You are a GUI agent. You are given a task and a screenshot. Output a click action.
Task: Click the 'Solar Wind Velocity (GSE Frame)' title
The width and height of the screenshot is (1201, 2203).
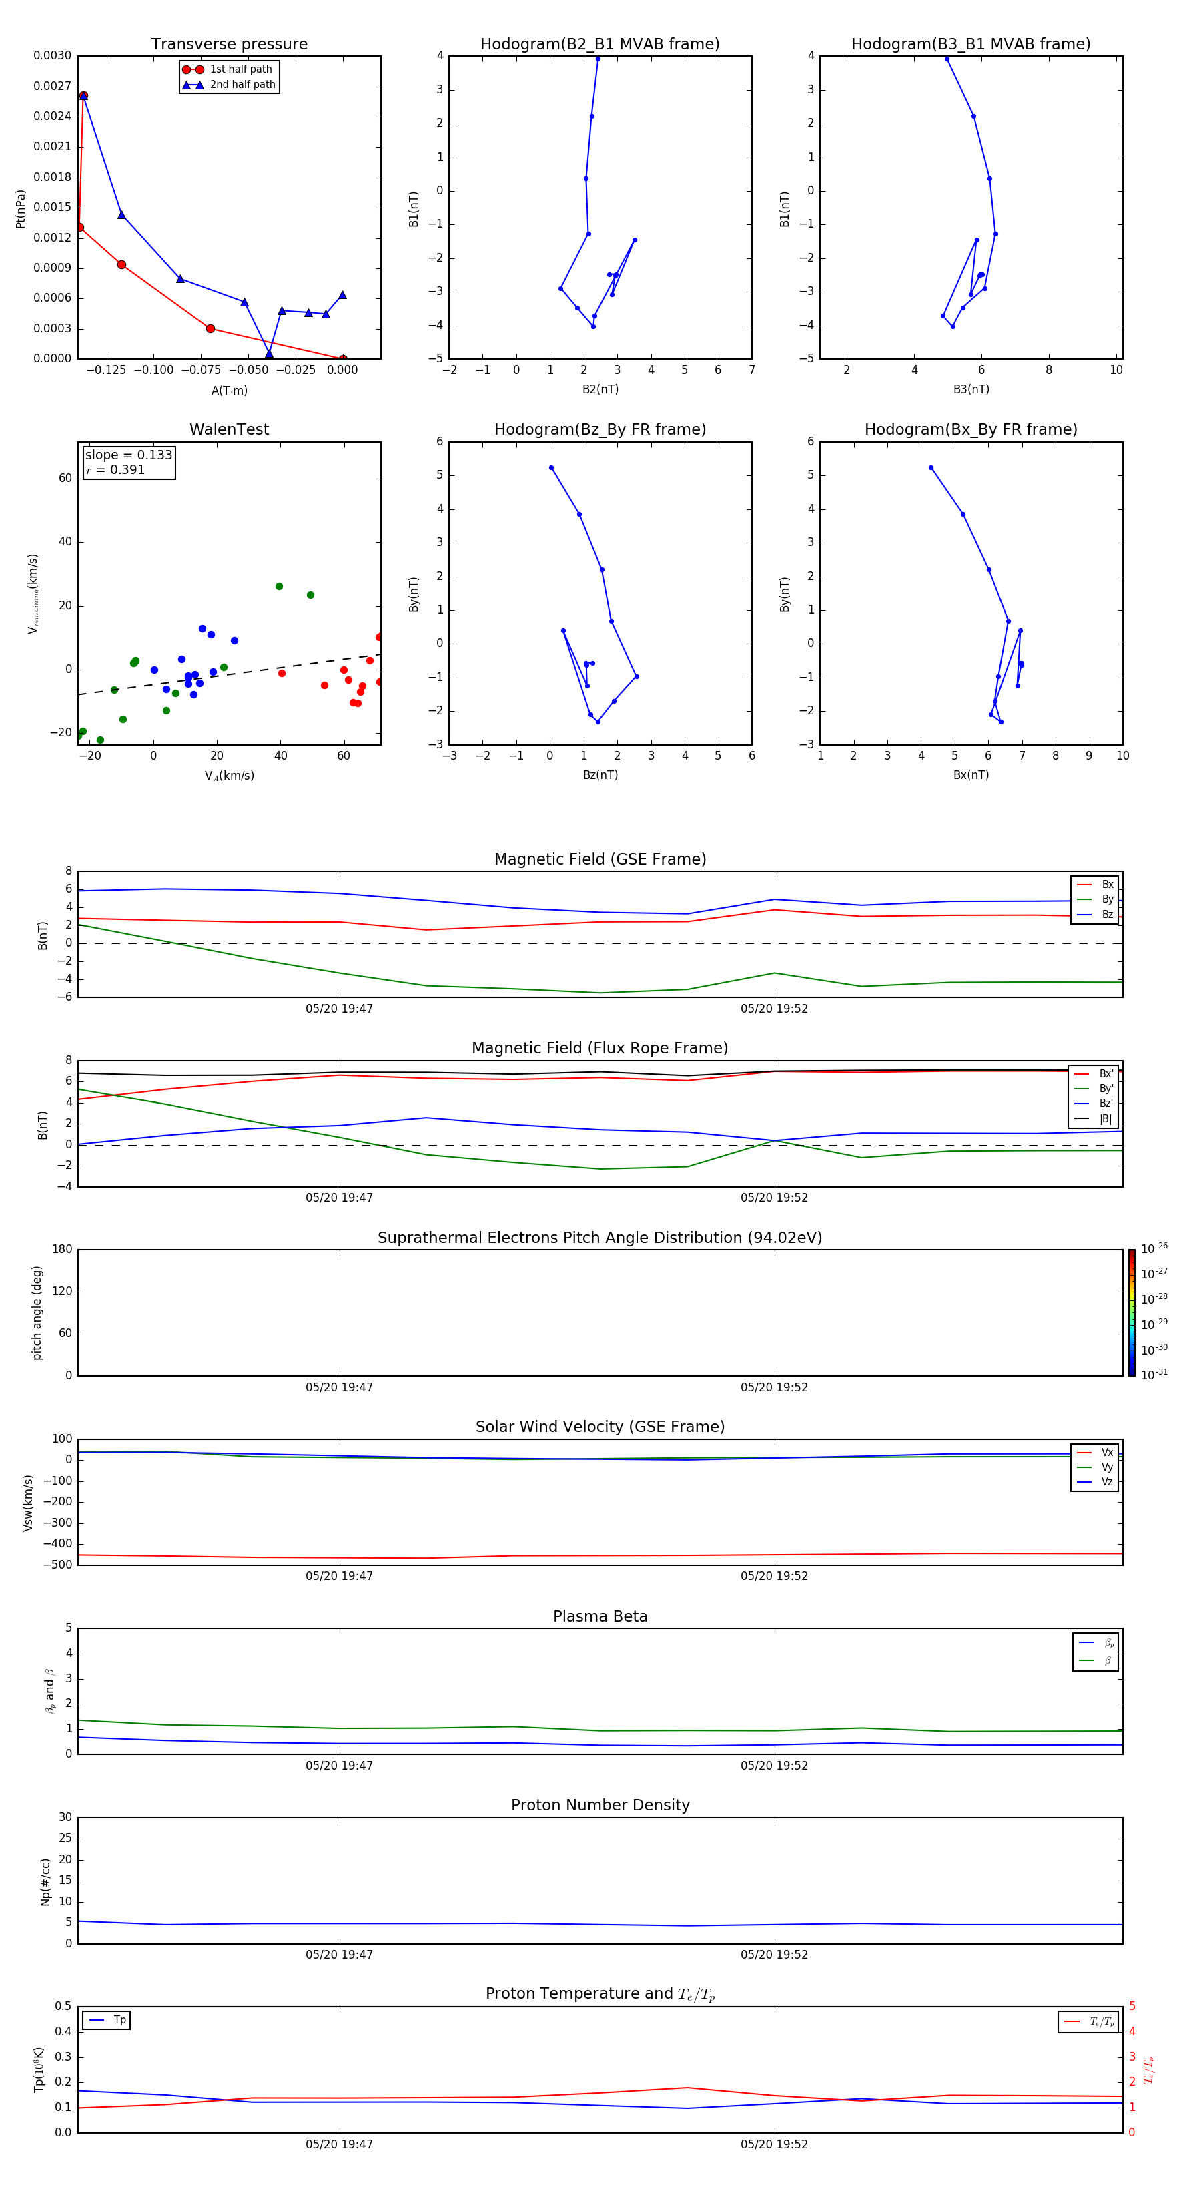pyautogui.click(x=600, y=1427)
